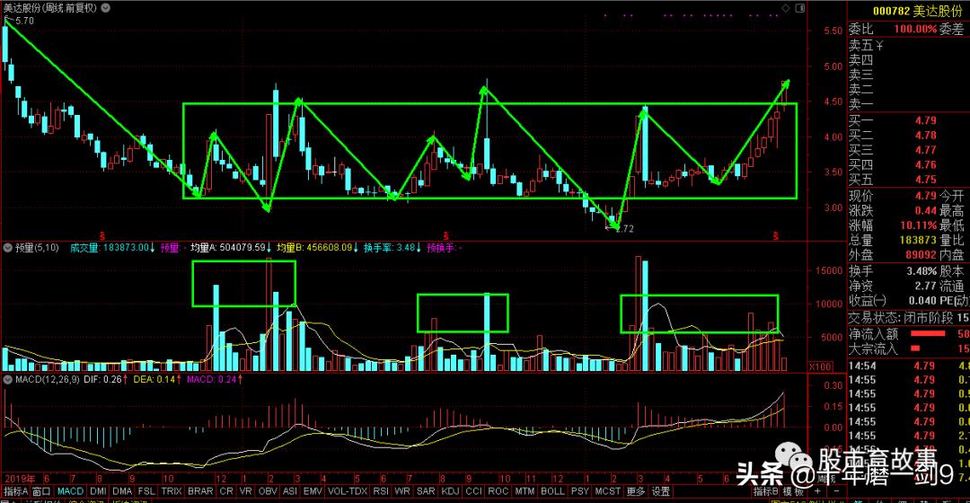Click the 大宗流入 row
This screenshot has width=970, height=503.
click(x=909, y=349)
